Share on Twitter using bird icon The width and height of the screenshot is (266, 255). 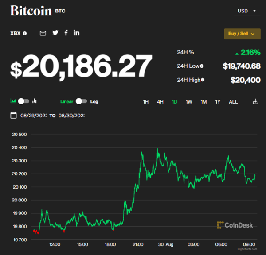(55, 33)
